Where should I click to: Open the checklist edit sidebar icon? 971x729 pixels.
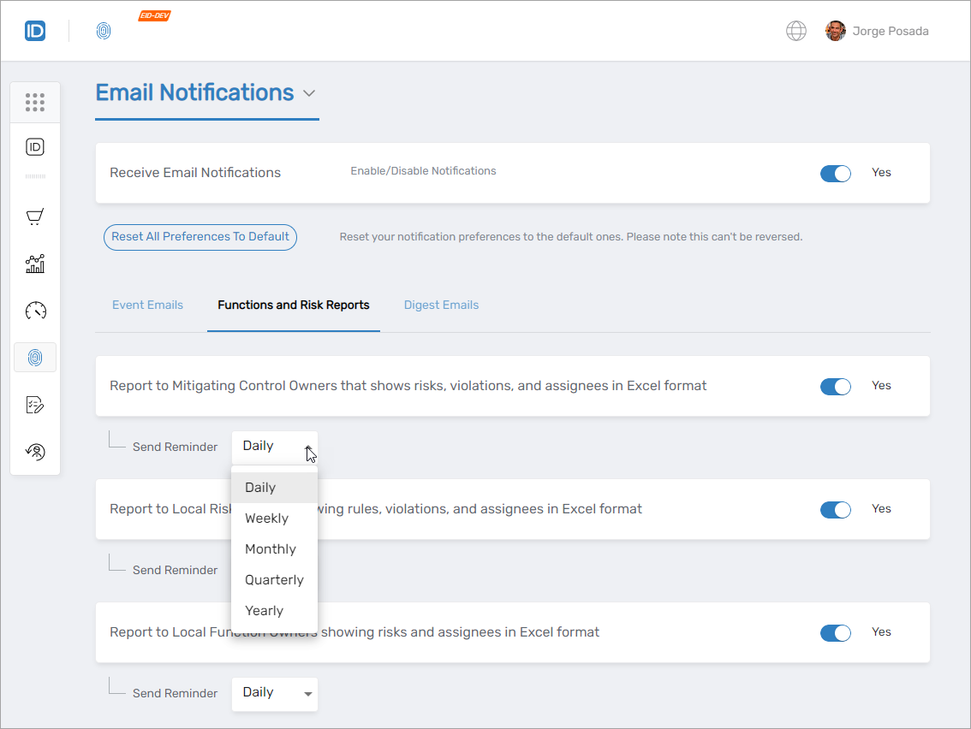[35, 405]
